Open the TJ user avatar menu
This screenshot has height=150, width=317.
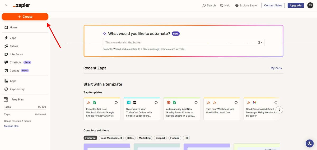[x=310, y=5]
